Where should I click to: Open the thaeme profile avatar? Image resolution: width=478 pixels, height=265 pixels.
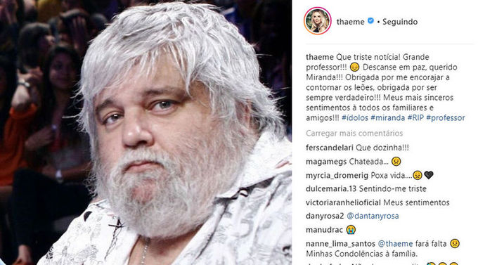317,21
